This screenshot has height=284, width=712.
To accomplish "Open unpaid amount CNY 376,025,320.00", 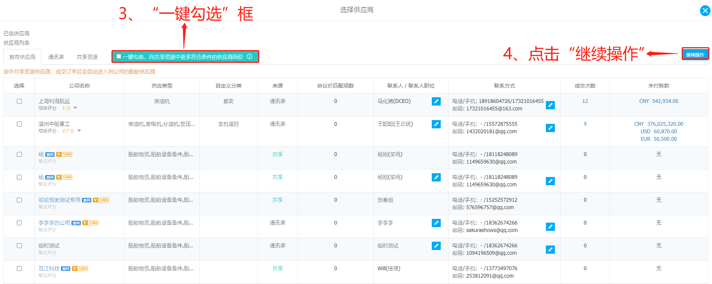I will pyautogui.click(x=659, y=124).
